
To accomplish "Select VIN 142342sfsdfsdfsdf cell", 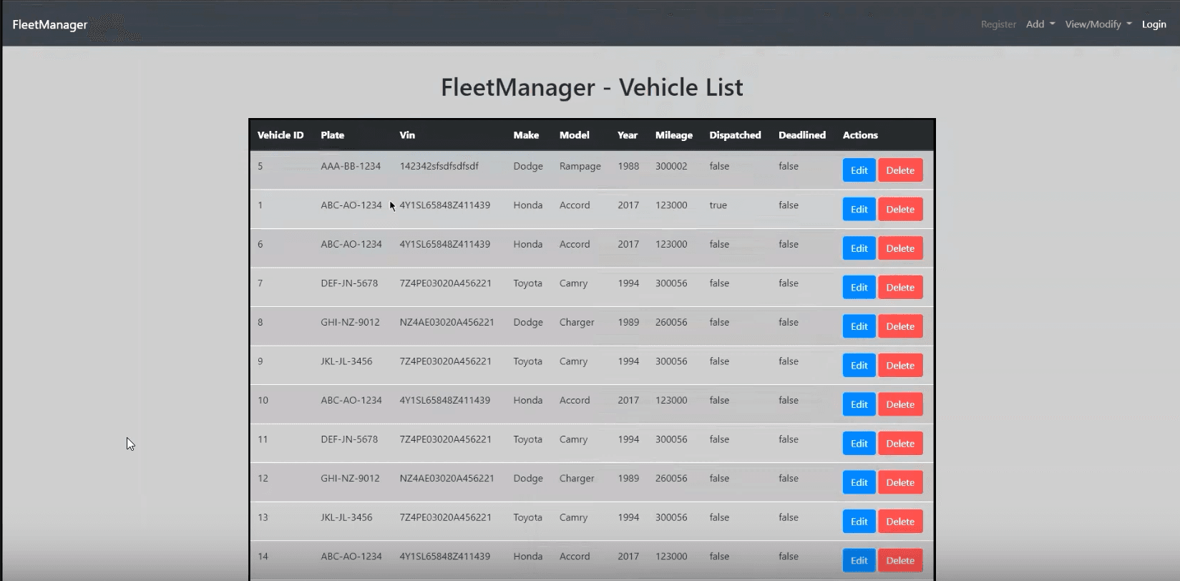I will [x=439, y=166].
